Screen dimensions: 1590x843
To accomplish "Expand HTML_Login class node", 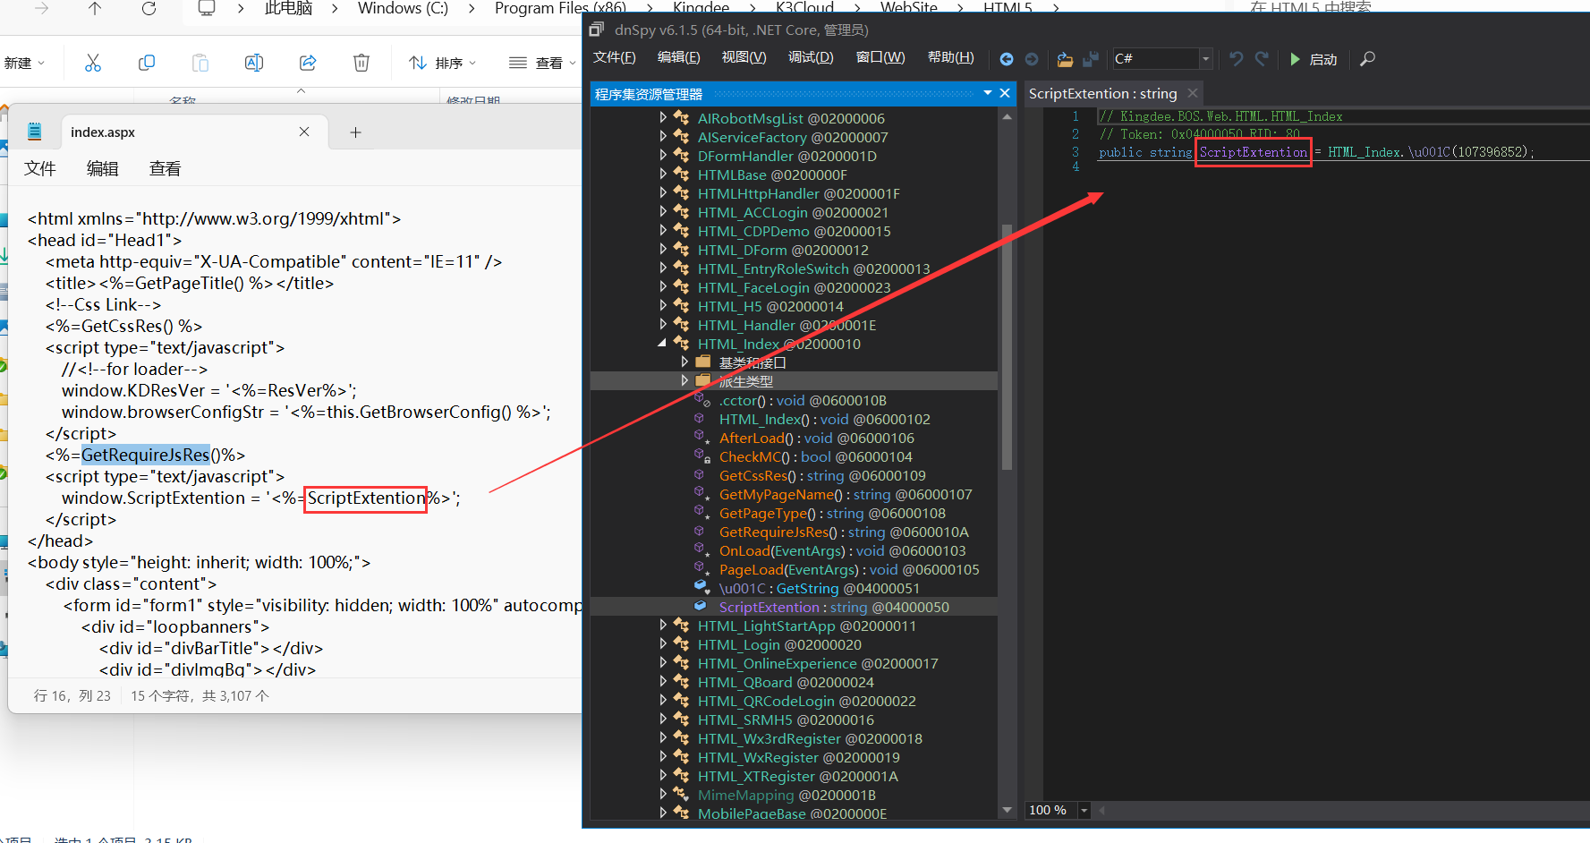I will pyautogui.click(x=663, y=643).
